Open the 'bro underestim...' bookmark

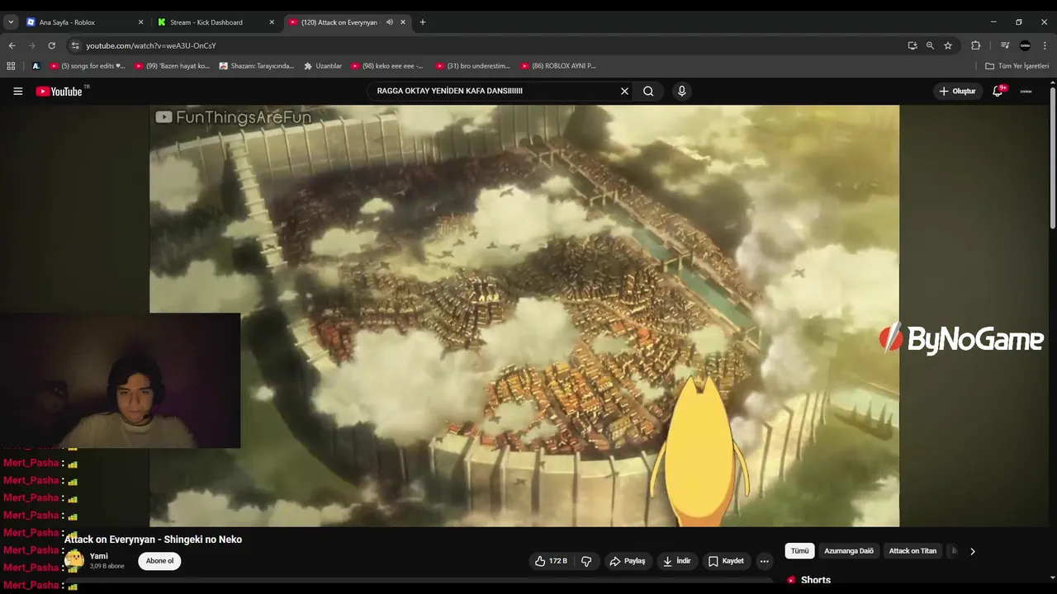tap(473, 66)
